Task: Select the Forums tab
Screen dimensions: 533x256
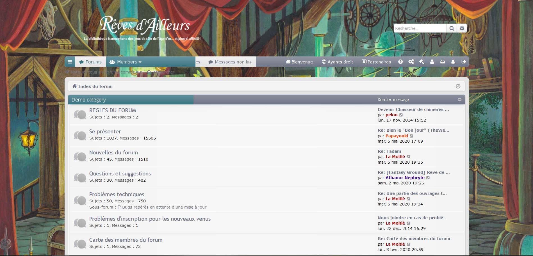Action: (x=90, y=62)
